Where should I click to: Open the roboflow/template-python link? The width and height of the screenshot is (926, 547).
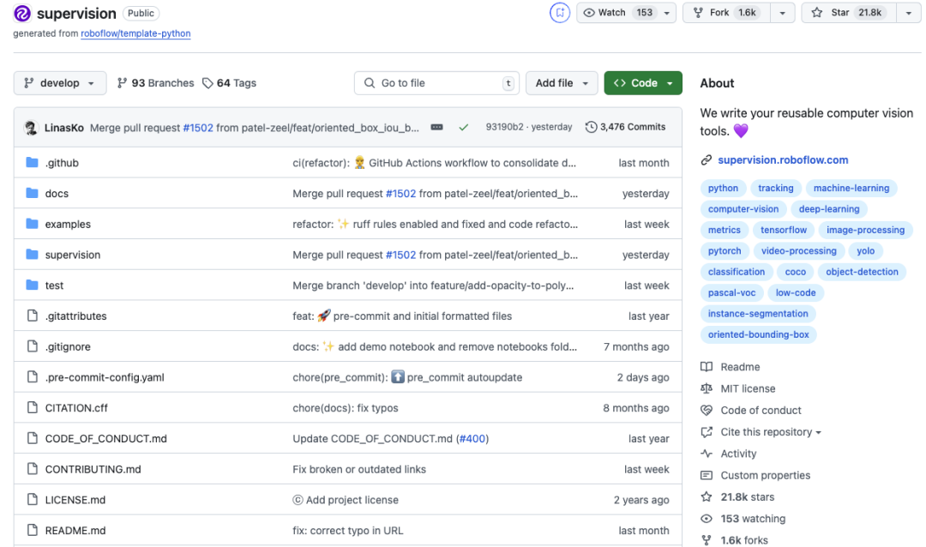click(135, 33)
